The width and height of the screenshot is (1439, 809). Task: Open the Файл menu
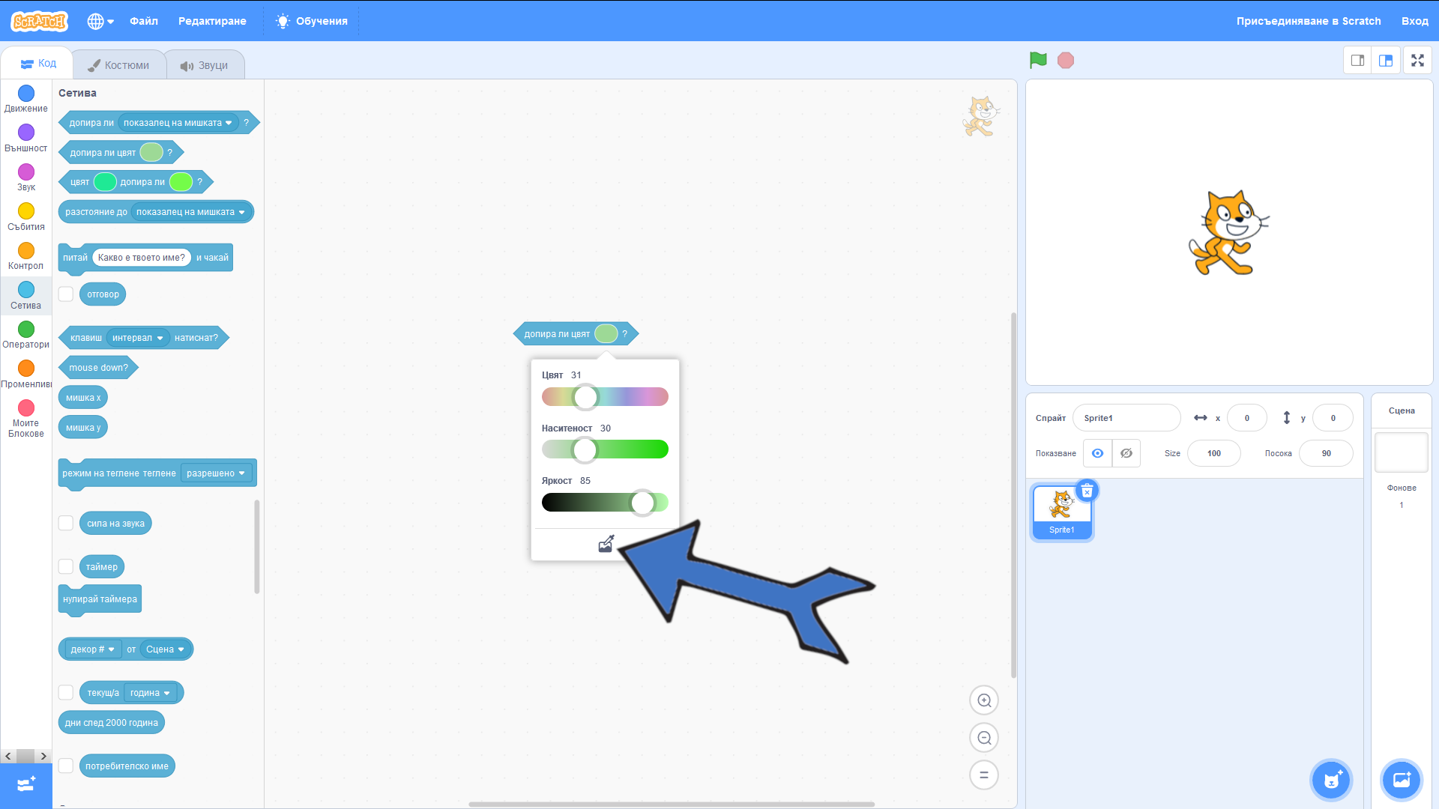coord(143,21)
